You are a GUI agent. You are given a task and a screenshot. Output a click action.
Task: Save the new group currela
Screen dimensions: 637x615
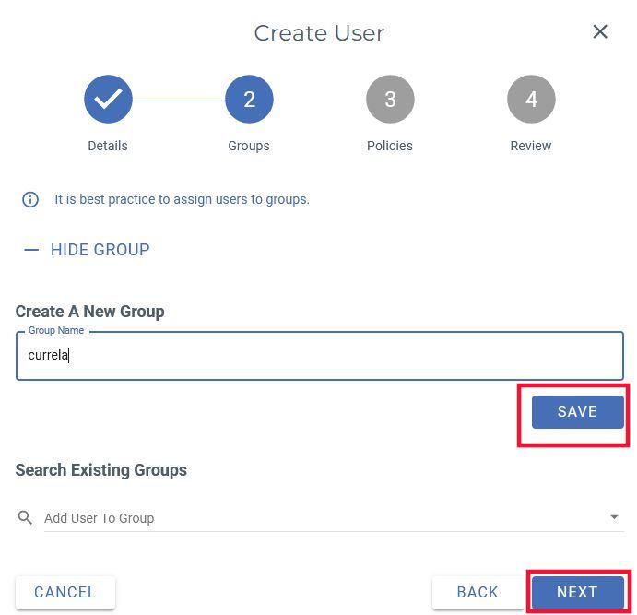(577, 412)
